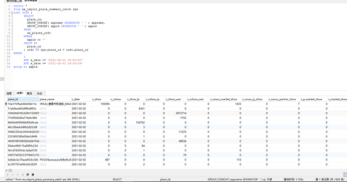Image resolution: width=347 pixels, height=182 pixels.
Task: Click the horizontal scrollbar thumb
Action: pyautogui.click(x=10, y=170)
